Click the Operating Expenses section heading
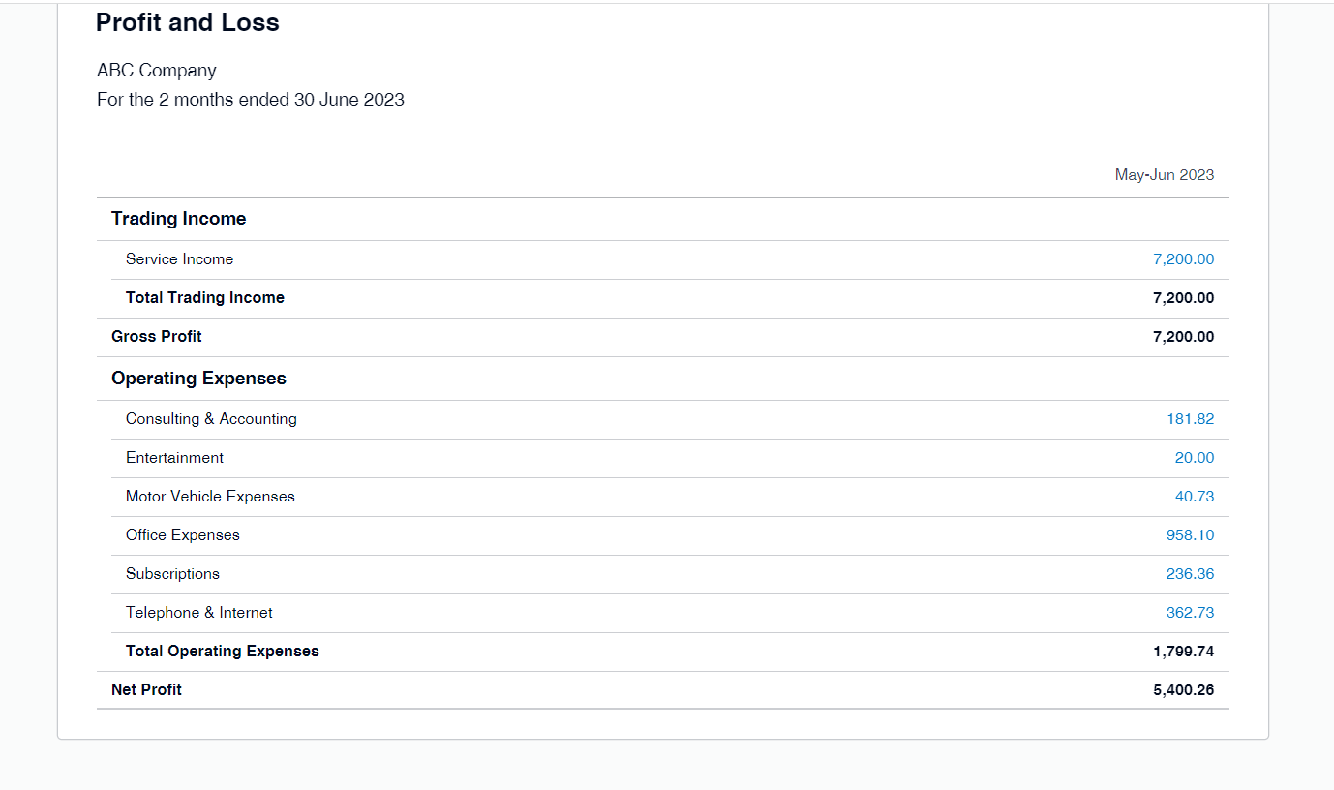Image resolution: width=1334 pixels, height=790 pixels. (198, 379)
